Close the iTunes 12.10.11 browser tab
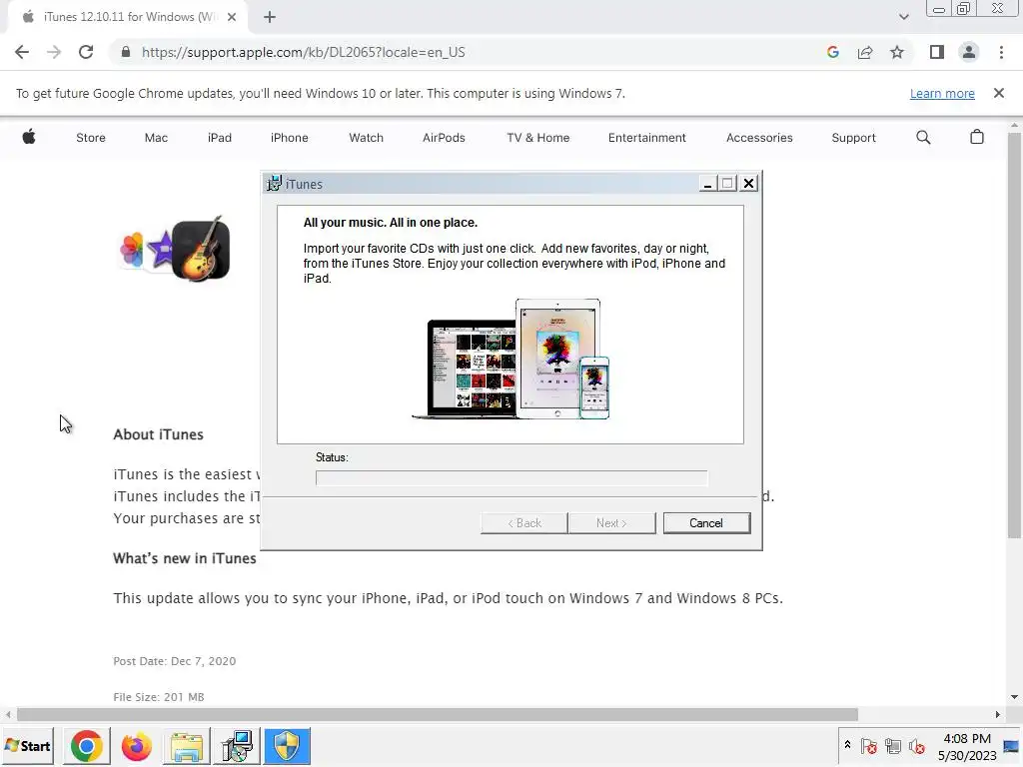Viewport: 1023px width, 767px height. pos(232,17)
